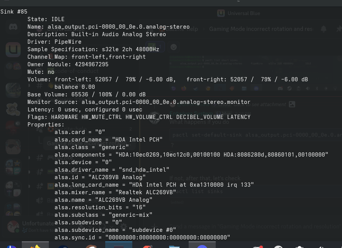Click the Discord icon in the taskbar
The image size is (342, 248).
tap(202, 245)
